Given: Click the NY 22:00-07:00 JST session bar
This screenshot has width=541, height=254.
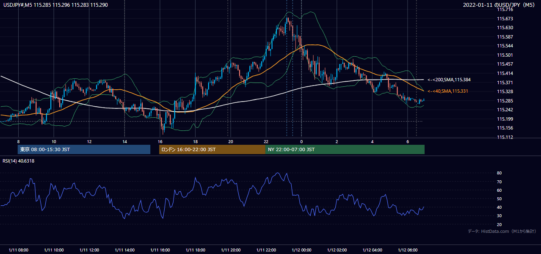Looking at the screenshot, I should tap(345, 149).
